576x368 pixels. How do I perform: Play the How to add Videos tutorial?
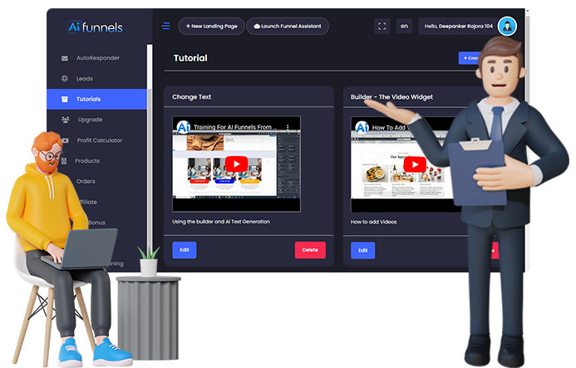click(x=415, y=164)
